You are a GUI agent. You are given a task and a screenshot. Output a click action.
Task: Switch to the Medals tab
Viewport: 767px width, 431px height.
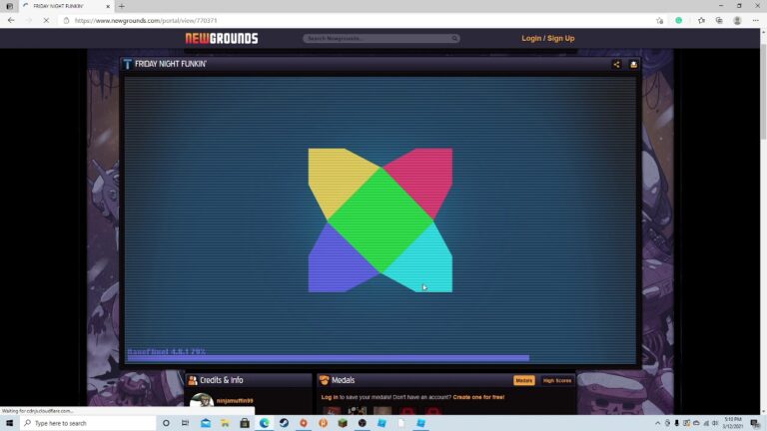point(523,380)
